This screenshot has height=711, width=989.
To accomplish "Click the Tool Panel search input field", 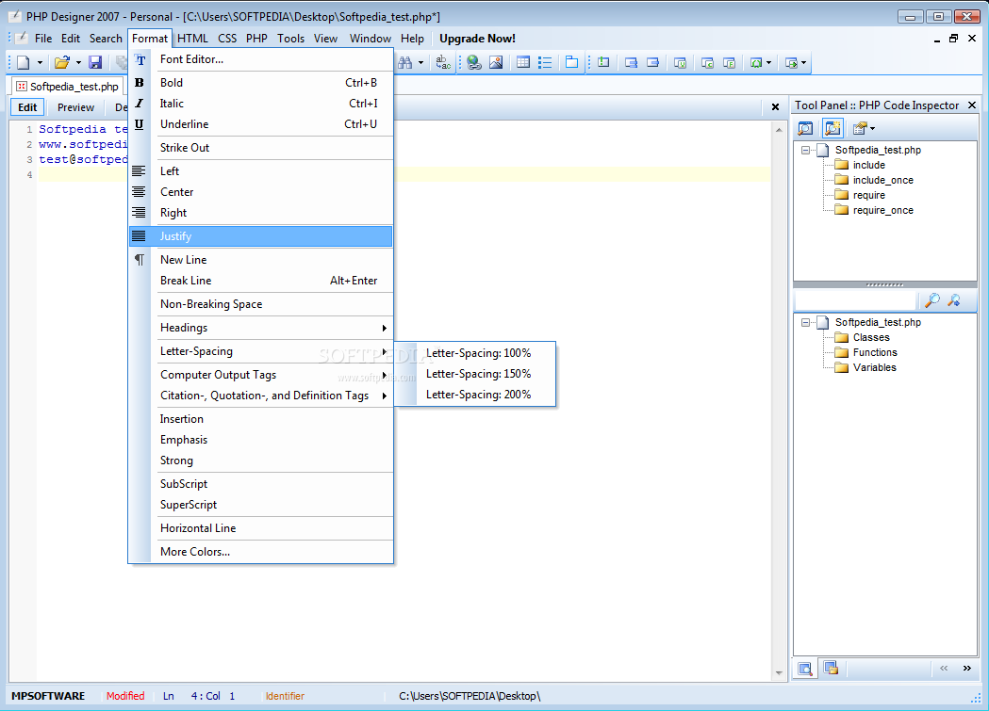I will pyautogui.click(x=854, y=300).
